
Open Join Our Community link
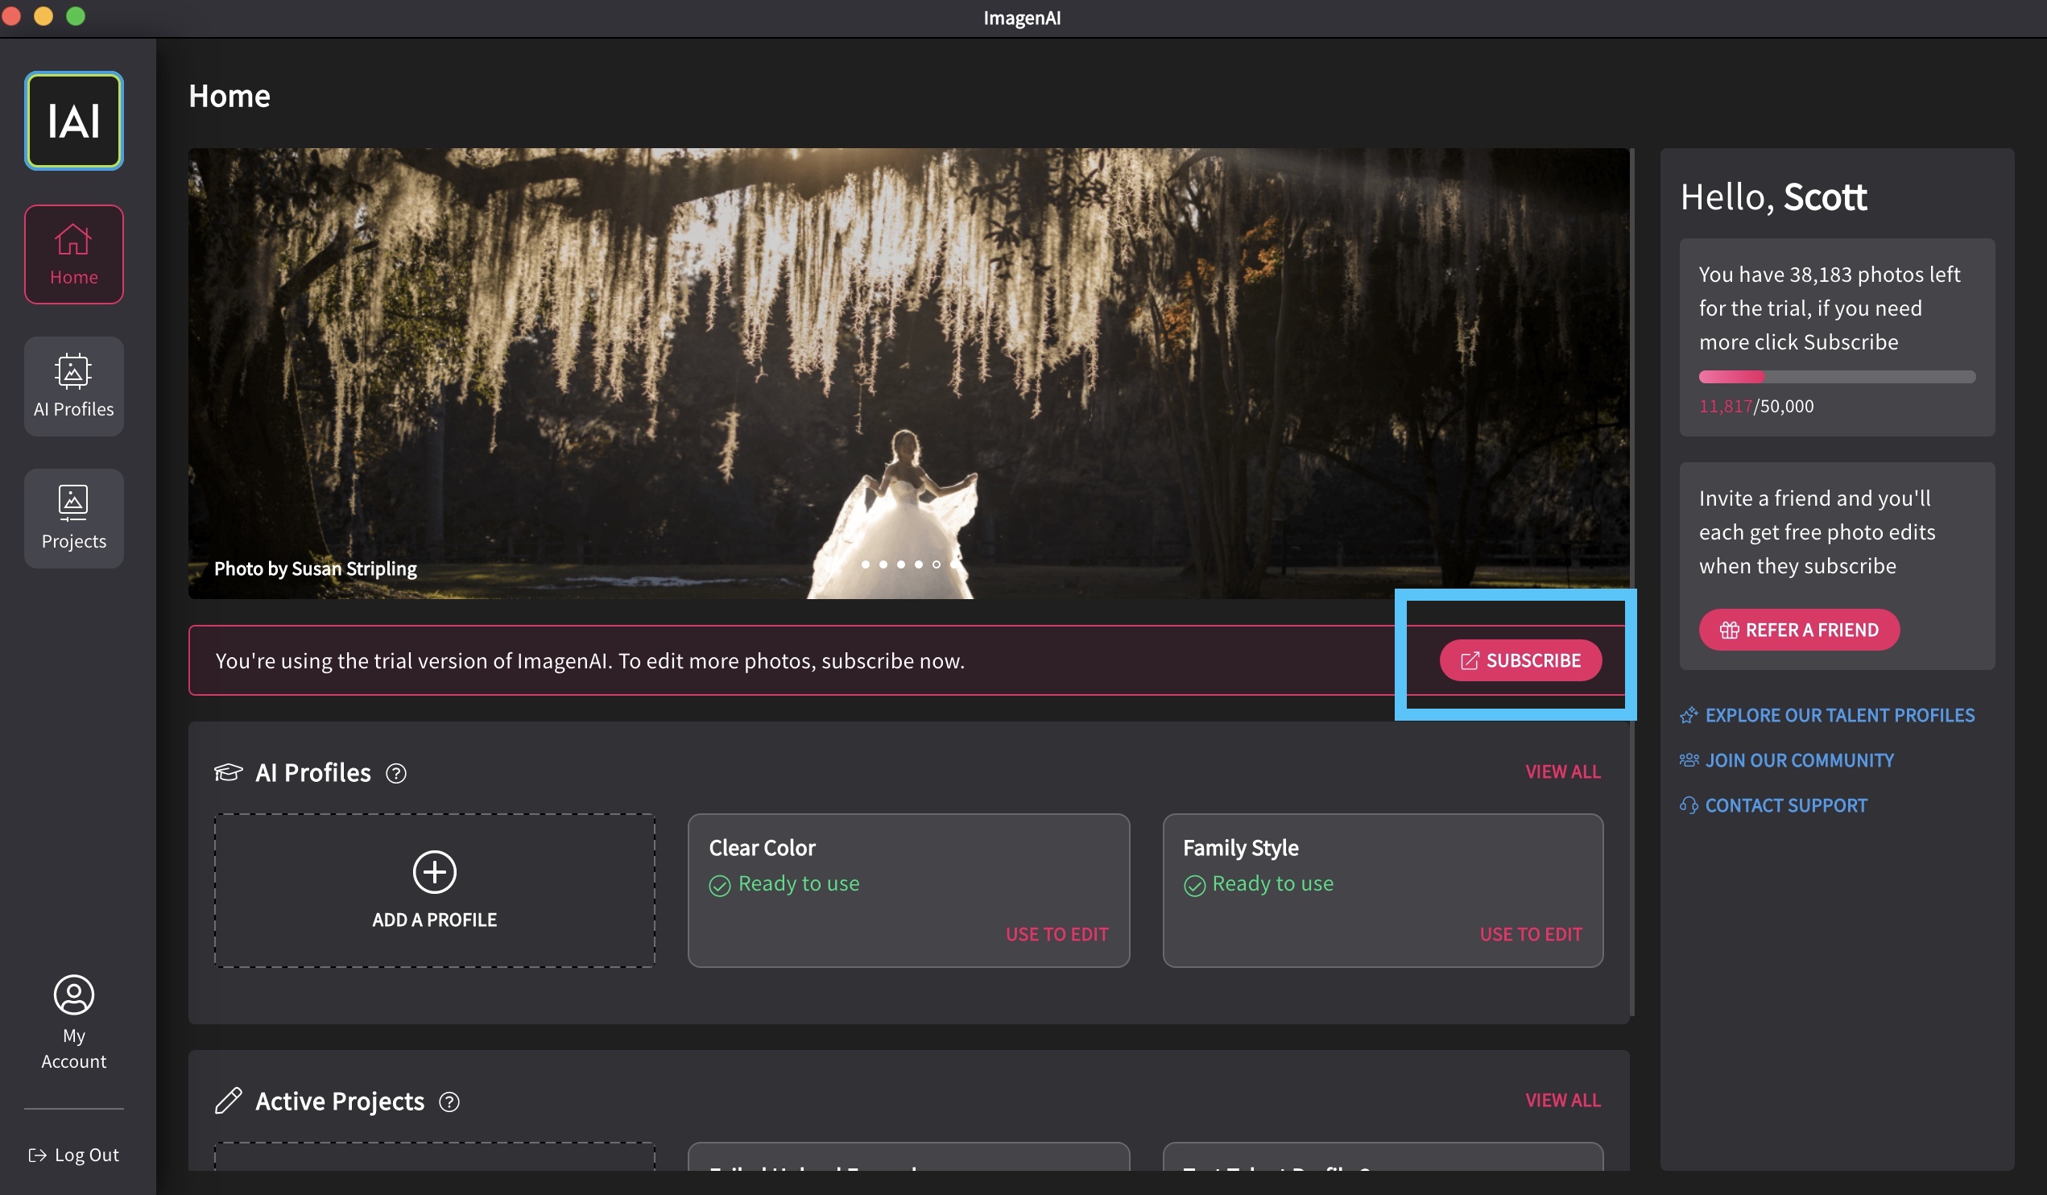[x=1798, y=760]
